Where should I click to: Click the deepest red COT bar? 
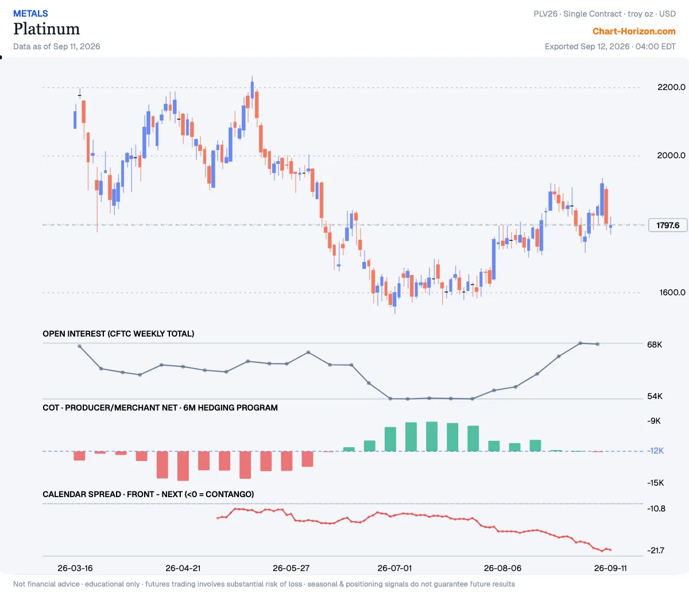183,466
